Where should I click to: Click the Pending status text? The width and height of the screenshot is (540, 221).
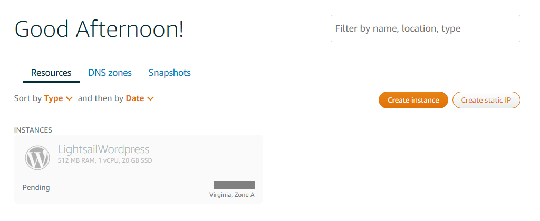(x=36, y=188)
